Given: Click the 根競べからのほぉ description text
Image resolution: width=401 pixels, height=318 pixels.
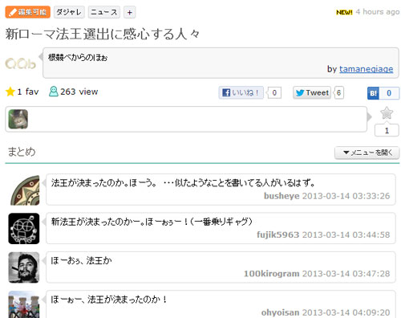Looking at the screenshot, I should [78, 57].
